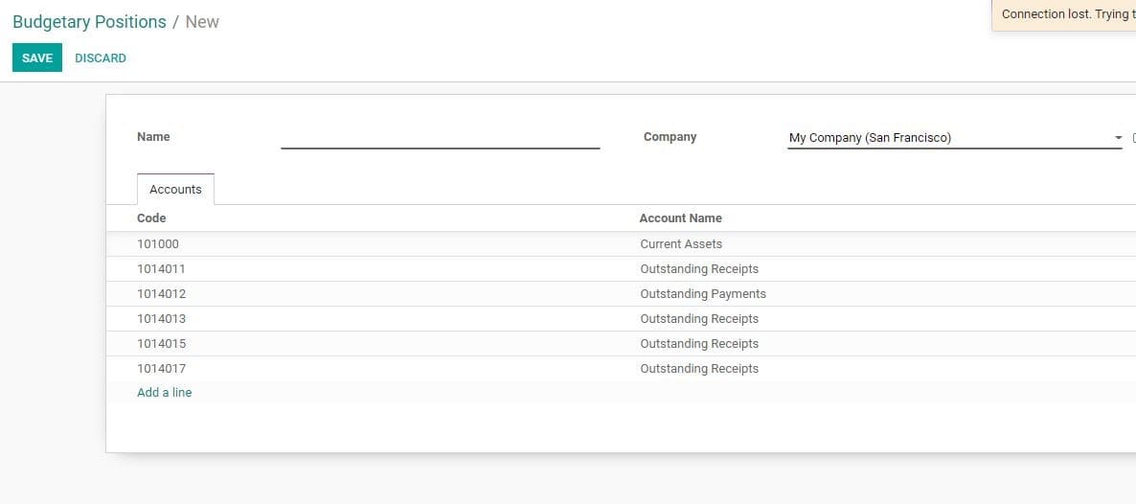Select account code 1014012

[x=161, y=294]
